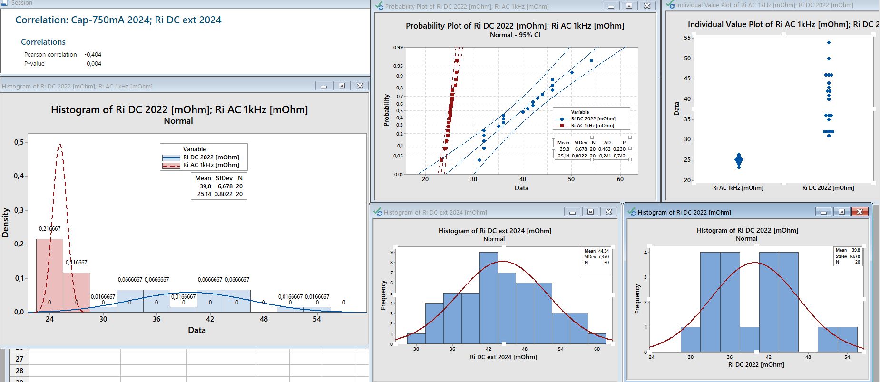This screenshot has width=880, height=382.
Task: Minimize the Histogram of Ri DC 2022 window
Action: pos(823,212)
